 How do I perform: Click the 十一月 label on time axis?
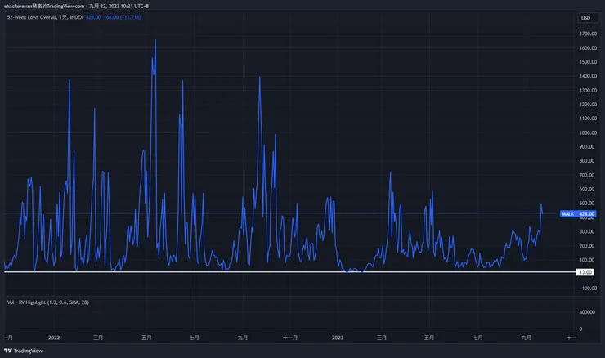point(290,338)
